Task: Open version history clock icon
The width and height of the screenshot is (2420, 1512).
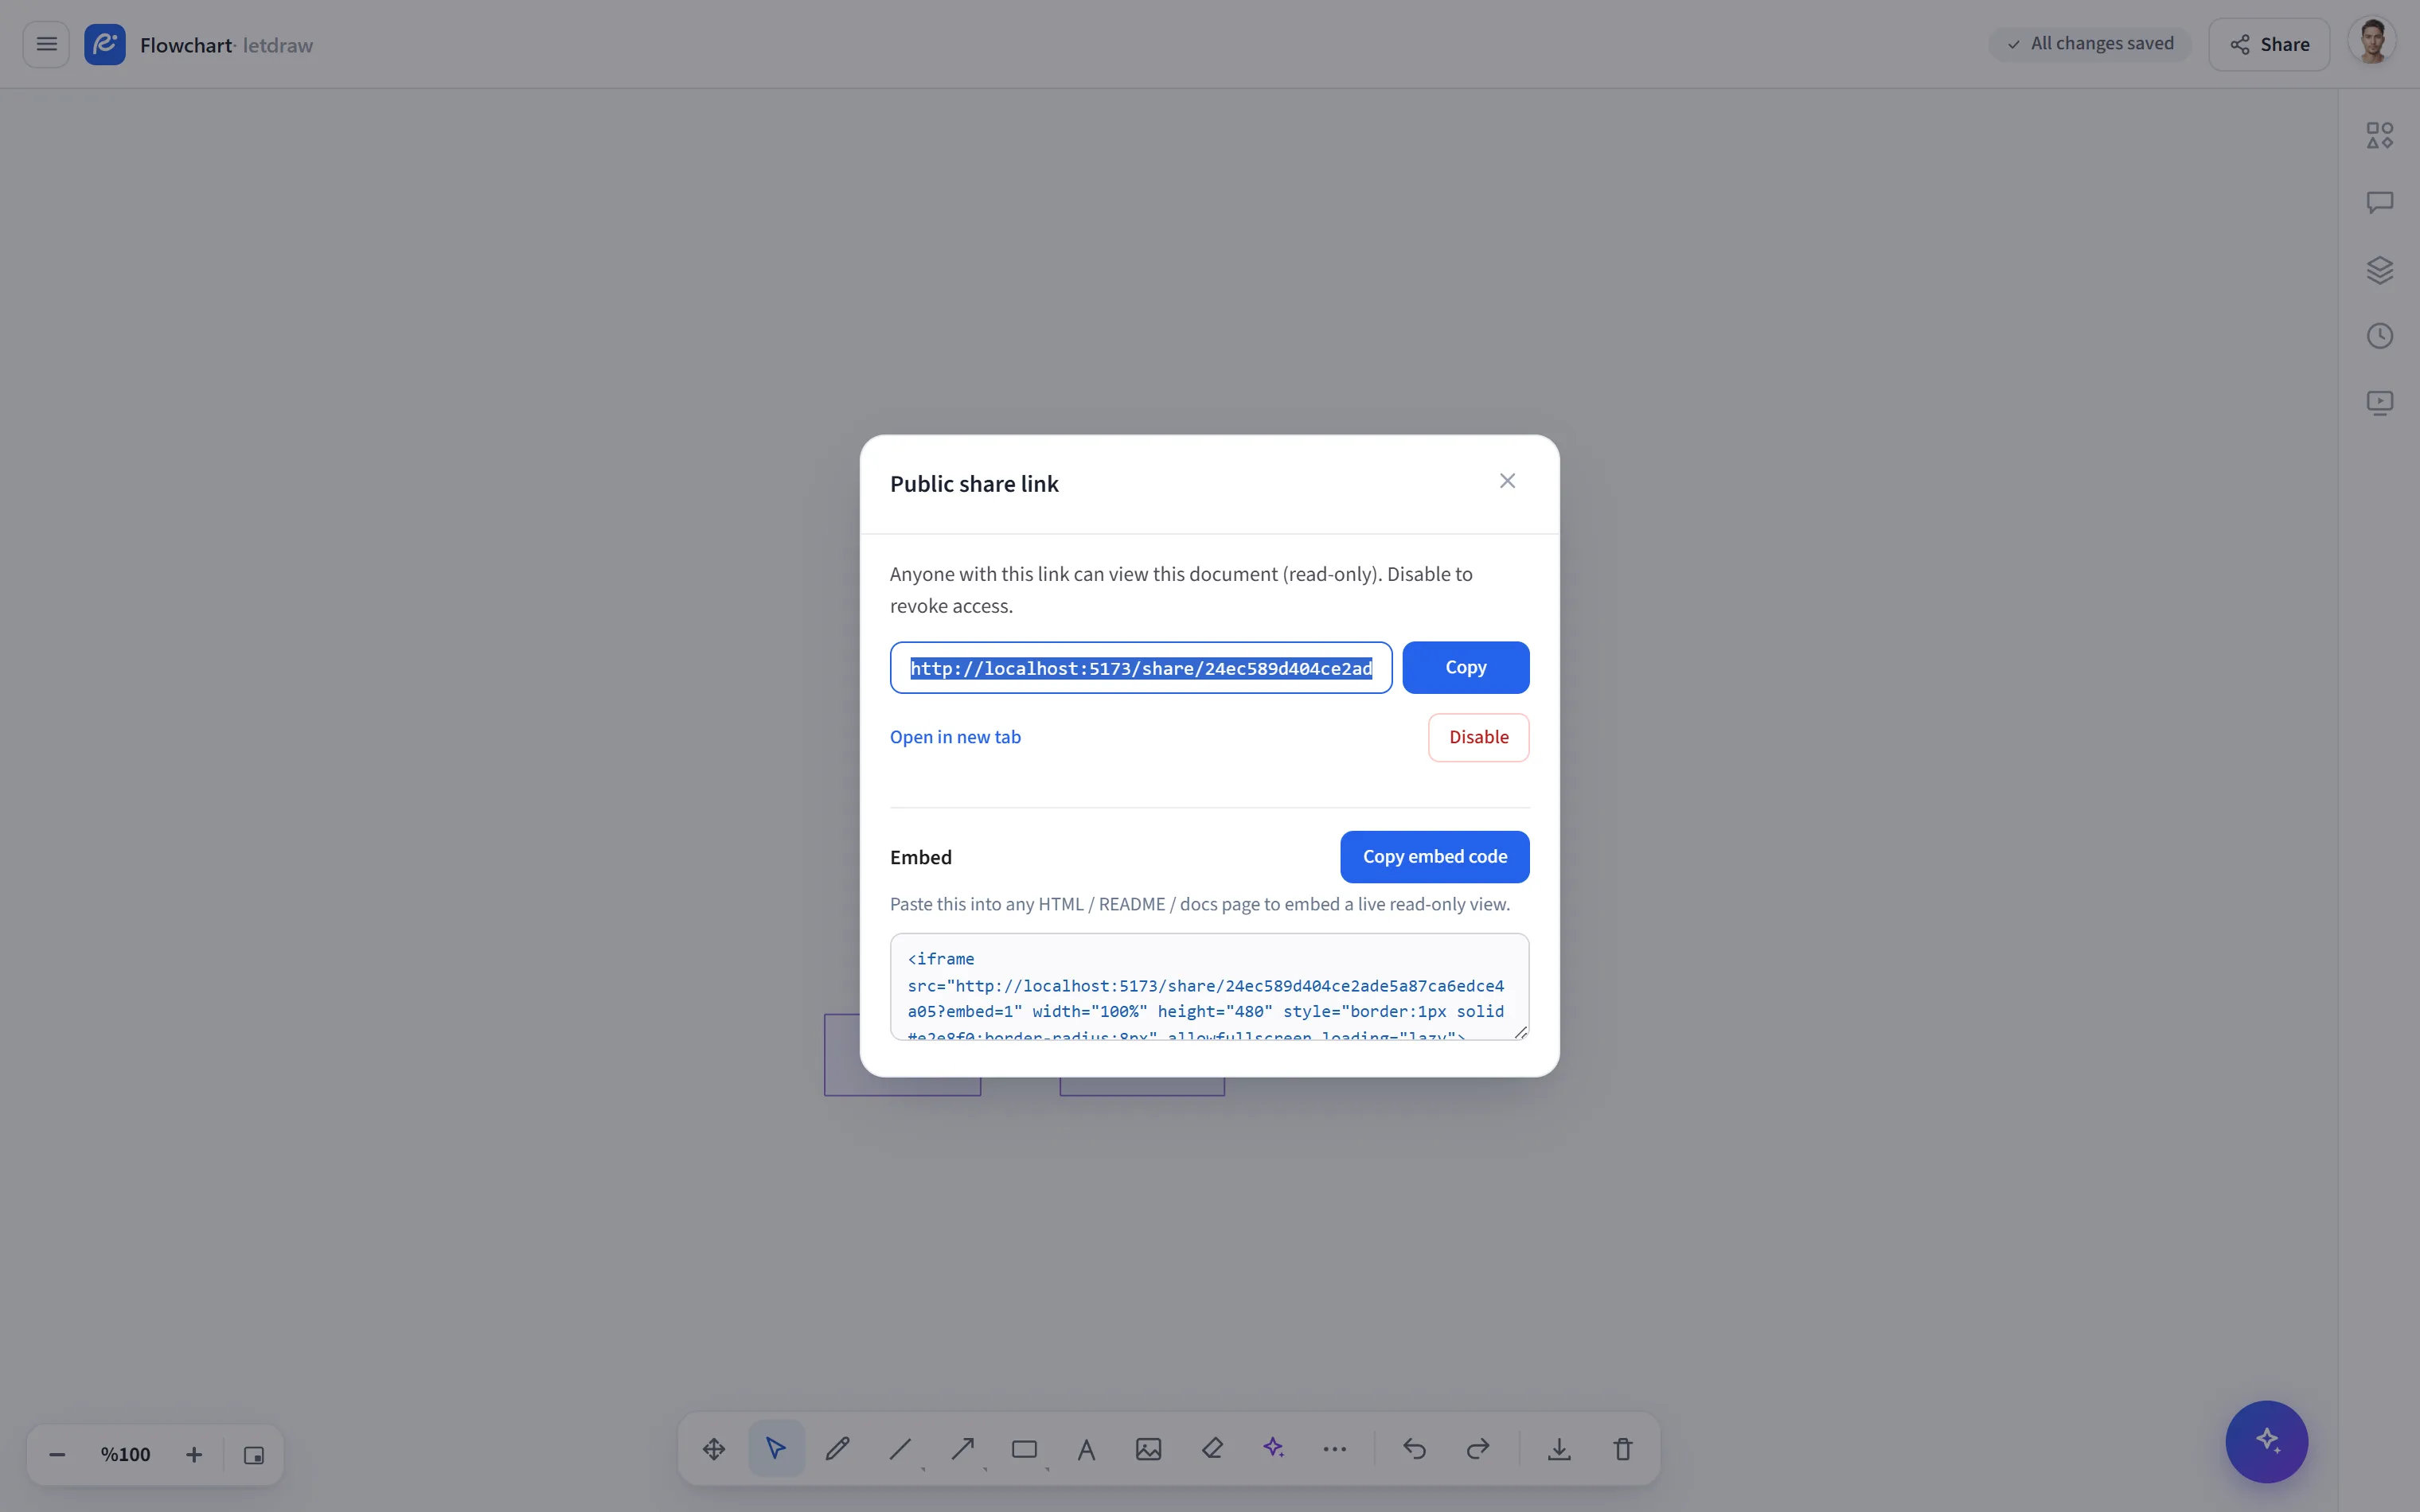Action: tap(2379, 336)
